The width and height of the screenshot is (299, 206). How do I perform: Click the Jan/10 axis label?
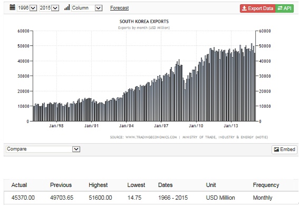pos(196,126)
